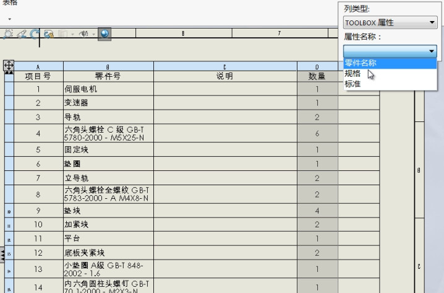Select the 加紧块 part cell

pyautogui.click(x=108, y=225)
